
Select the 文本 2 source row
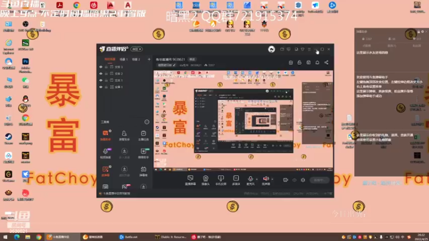(x=125, y=73)
